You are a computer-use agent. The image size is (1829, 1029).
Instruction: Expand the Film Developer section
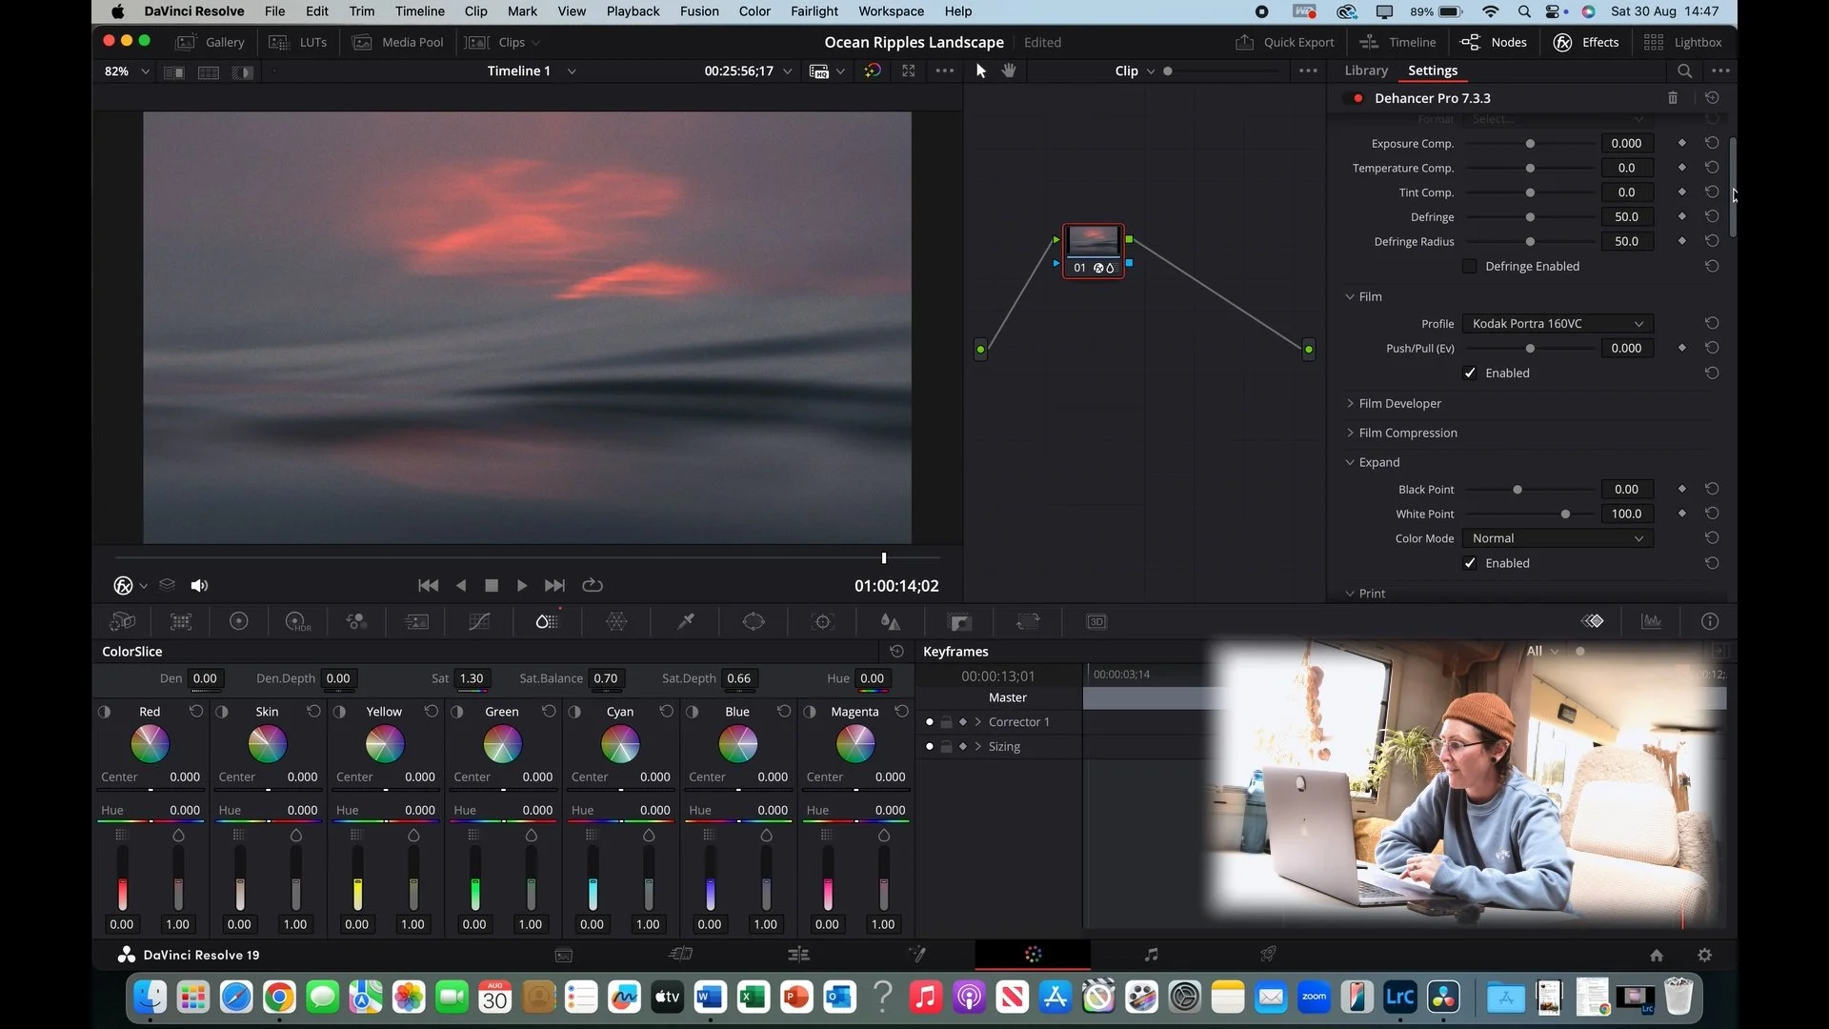click(x=1399, y=404)
